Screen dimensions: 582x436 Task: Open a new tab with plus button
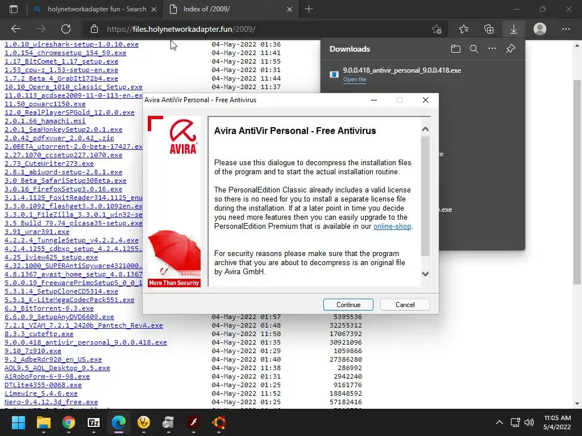click(309, 9)
